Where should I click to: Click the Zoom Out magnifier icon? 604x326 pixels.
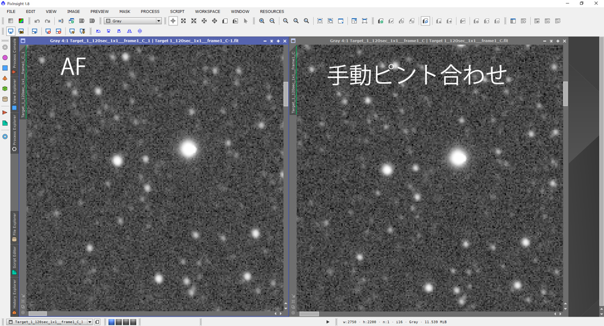click(273, 21)
